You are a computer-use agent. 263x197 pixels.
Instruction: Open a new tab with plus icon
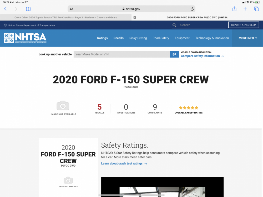click(245, 9)
